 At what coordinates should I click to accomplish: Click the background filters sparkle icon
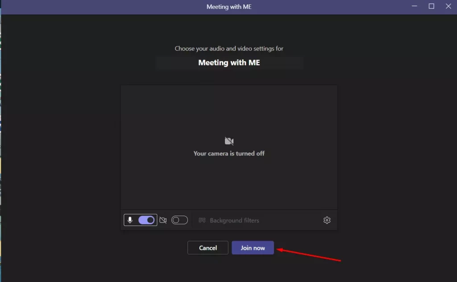[202, 221]
